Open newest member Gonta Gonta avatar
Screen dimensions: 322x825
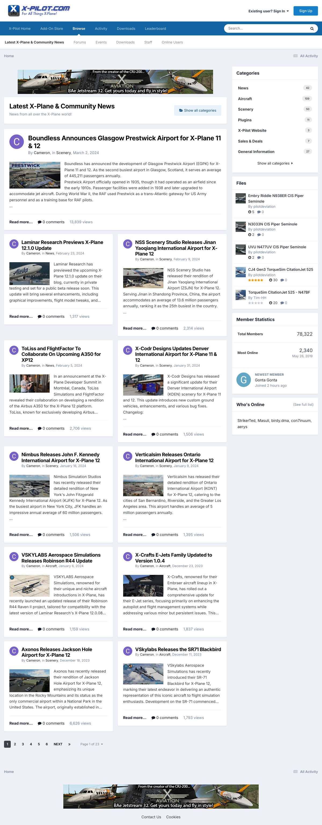pyautogui.click(x=243, y=380)
